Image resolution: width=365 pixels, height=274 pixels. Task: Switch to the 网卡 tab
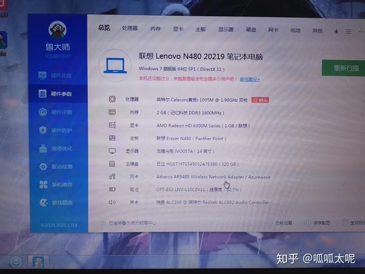[x=273, y=30]
